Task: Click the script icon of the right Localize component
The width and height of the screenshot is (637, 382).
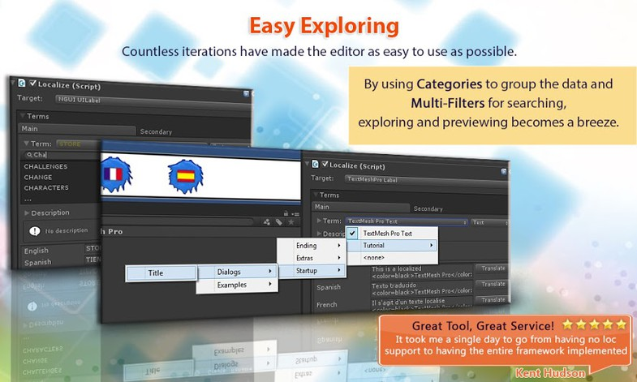Action: pyautogui.click(x=316, y=164)
